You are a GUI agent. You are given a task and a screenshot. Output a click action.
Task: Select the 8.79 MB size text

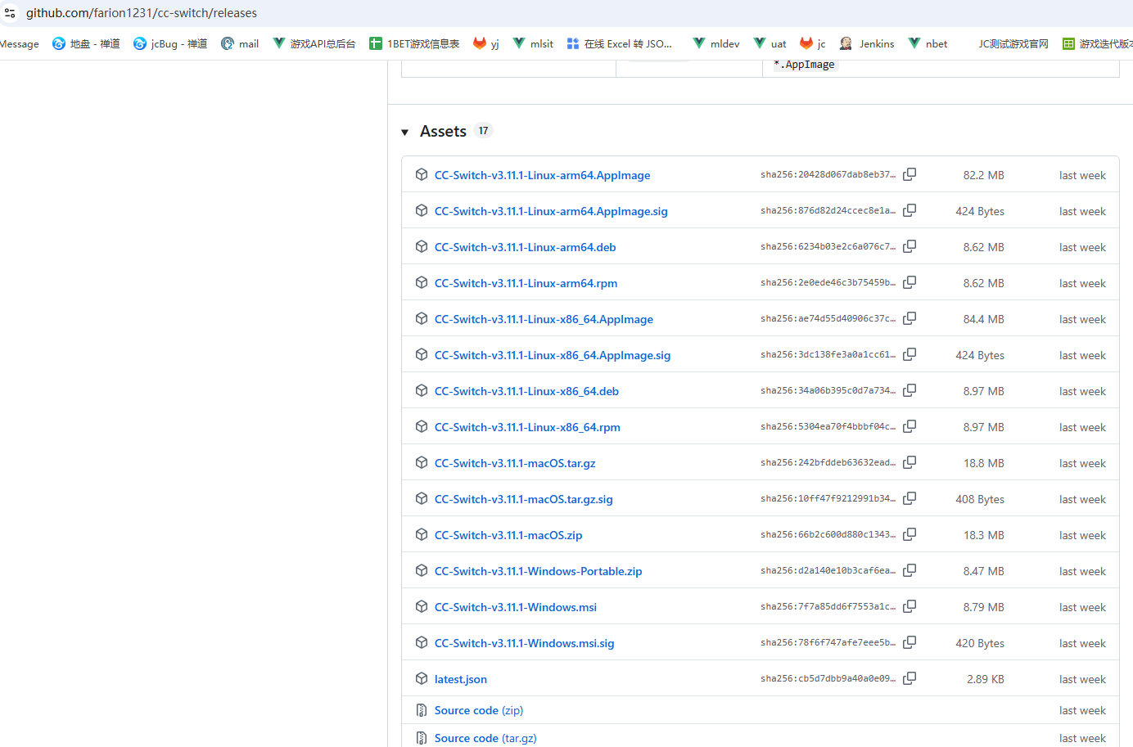tap(983, 607)
